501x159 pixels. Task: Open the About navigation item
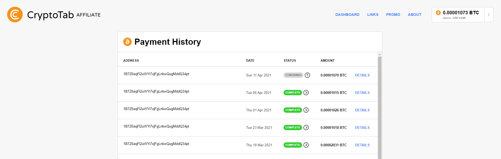tap(415, 15)
